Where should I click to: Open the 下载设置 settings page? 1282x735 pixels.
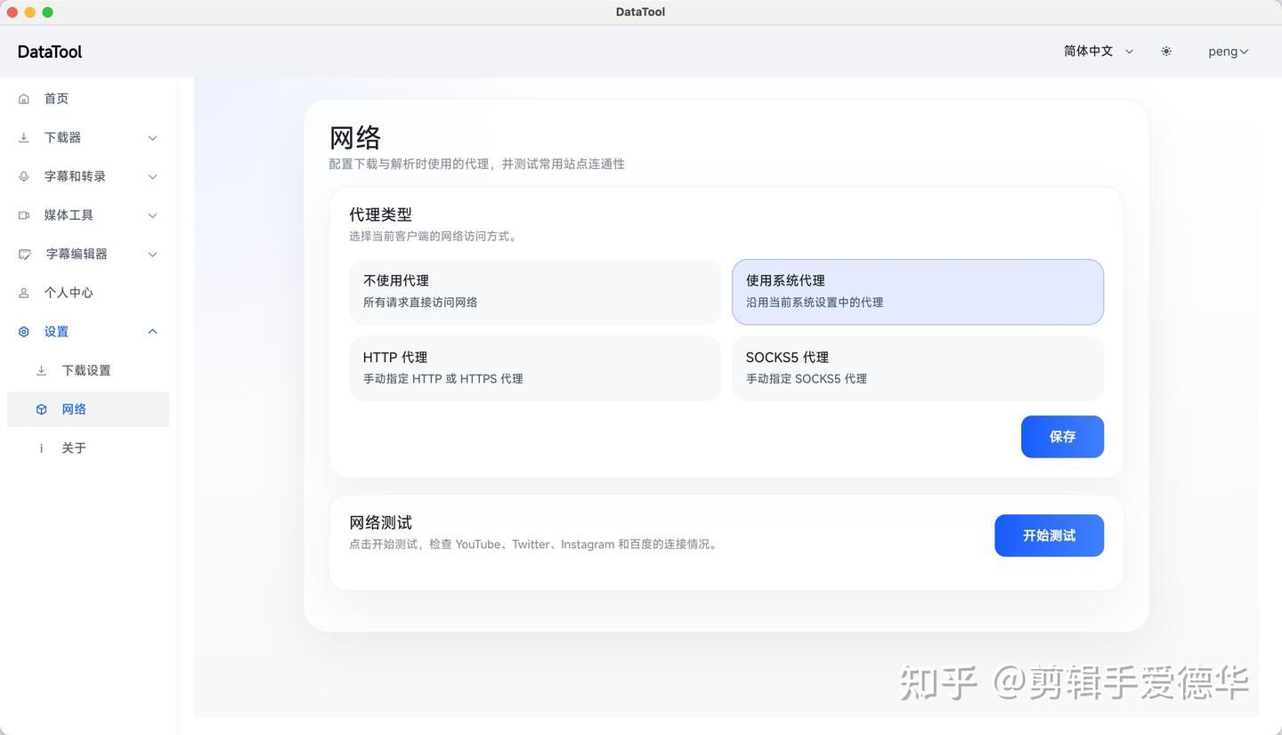point(88,370)
